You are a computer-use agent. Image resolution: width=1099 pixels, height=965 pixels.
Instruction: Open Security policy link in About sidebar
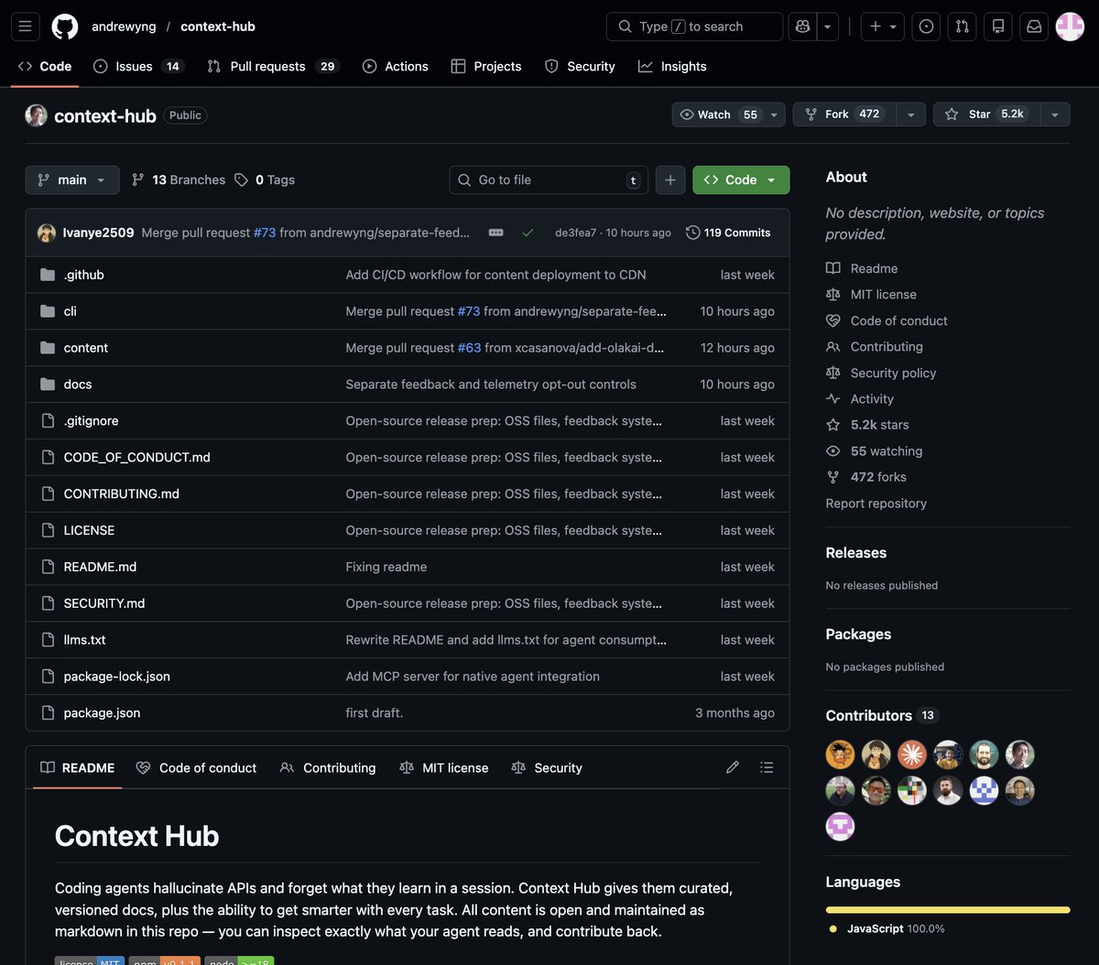click(x=881, y=373)
